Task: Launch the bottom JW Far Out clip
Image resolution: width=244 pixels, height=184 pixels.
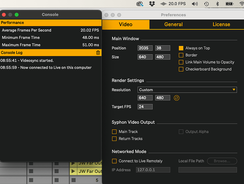Action: point(73,171)
